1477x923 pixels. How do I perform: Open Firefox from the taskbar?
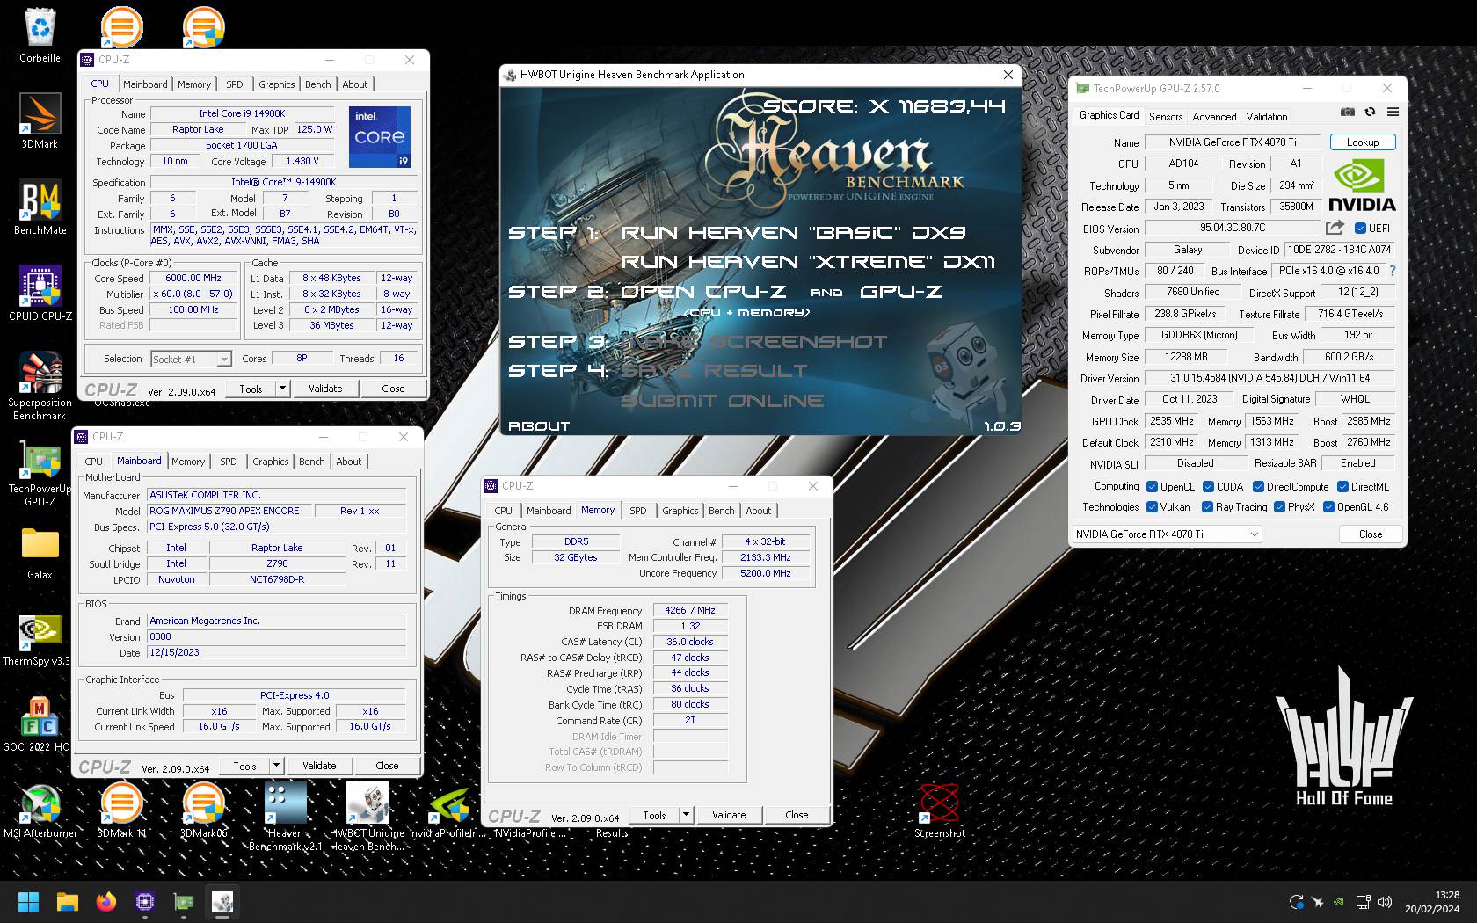click(x=106, y=902)
